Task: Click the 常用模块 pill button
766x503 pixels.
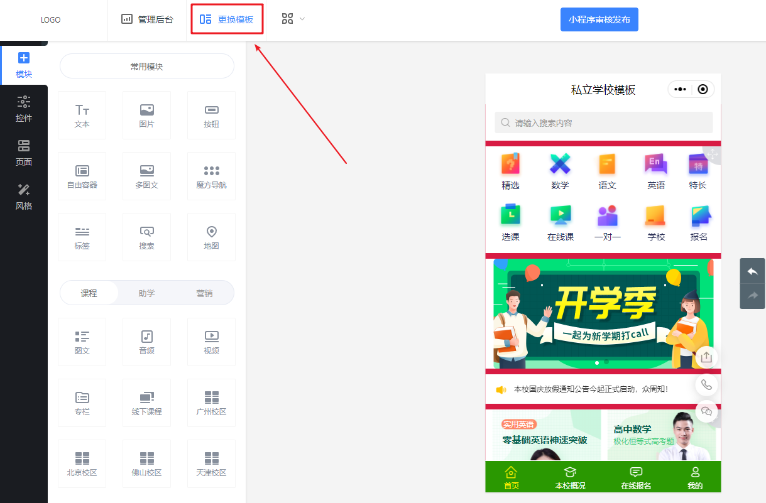Action: click(x=146, y=67)
